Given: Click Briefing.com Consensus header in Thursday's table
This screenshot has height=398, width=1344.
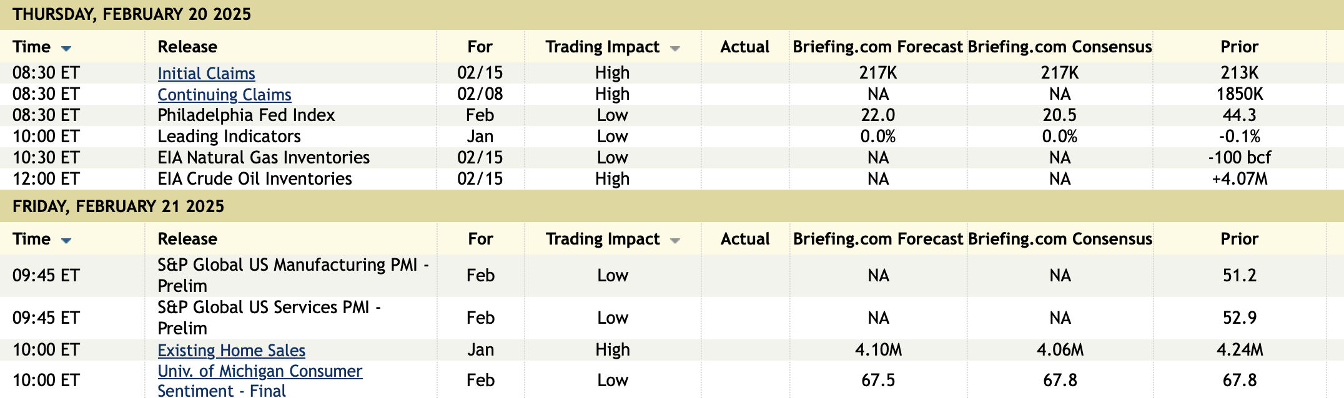Looking at the screenshot, I should 1059,47.
